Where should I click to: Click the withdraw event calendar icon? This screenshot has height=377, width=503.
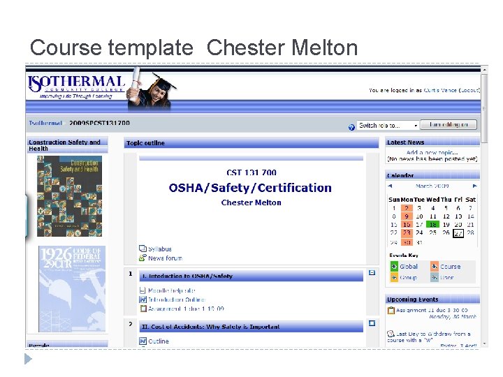[391, 334]
